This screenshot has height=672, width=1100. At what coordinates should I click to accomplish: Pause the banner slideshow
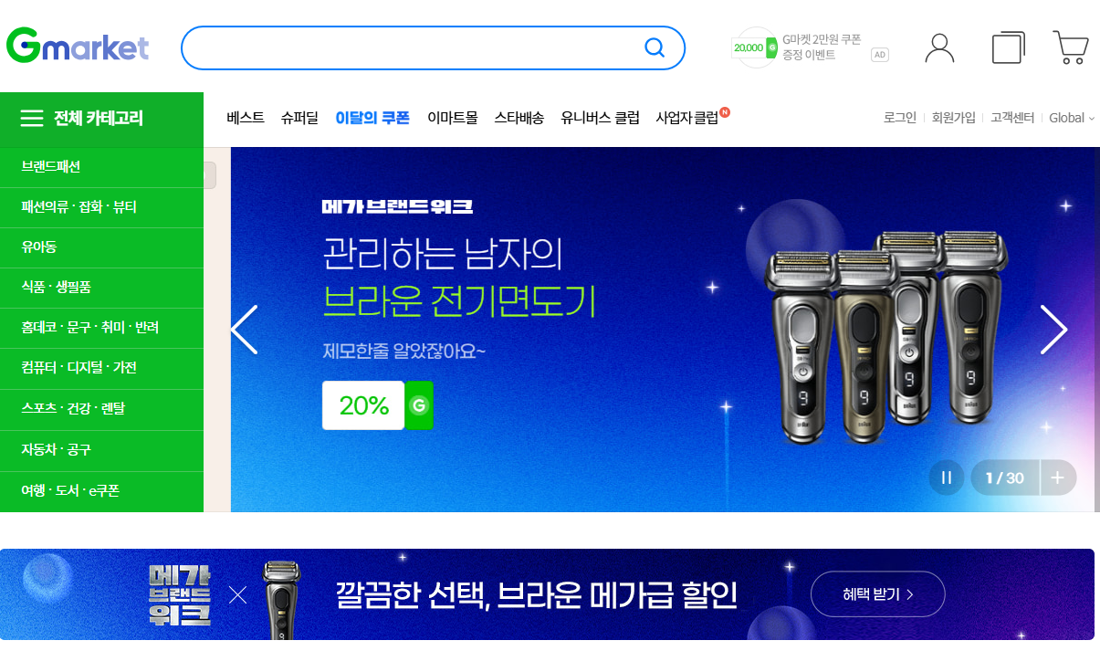947,478
